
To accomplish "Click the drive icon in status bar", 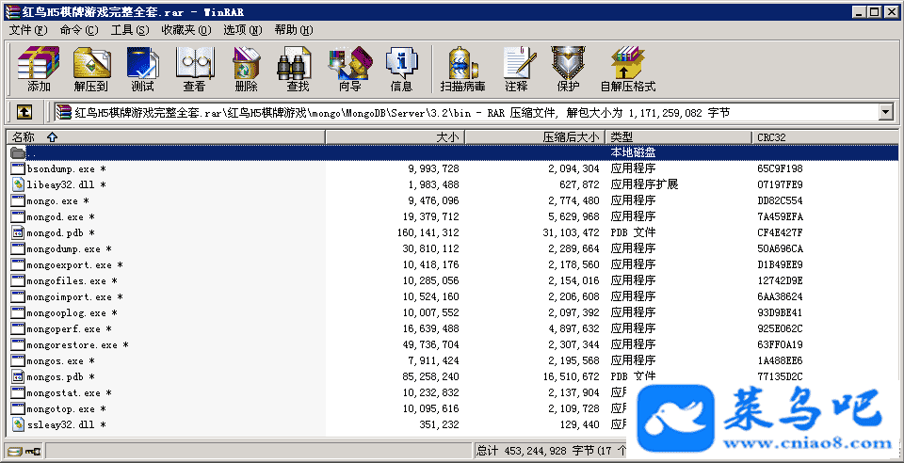I will (x=15, y=451).
